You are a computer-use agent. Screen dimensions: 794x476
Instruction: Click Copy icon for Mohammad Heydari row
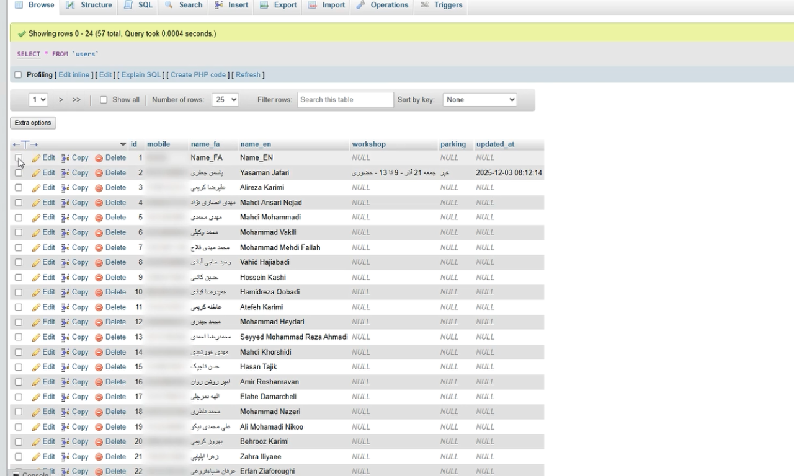pyautogui.click(x=65, y=322)
